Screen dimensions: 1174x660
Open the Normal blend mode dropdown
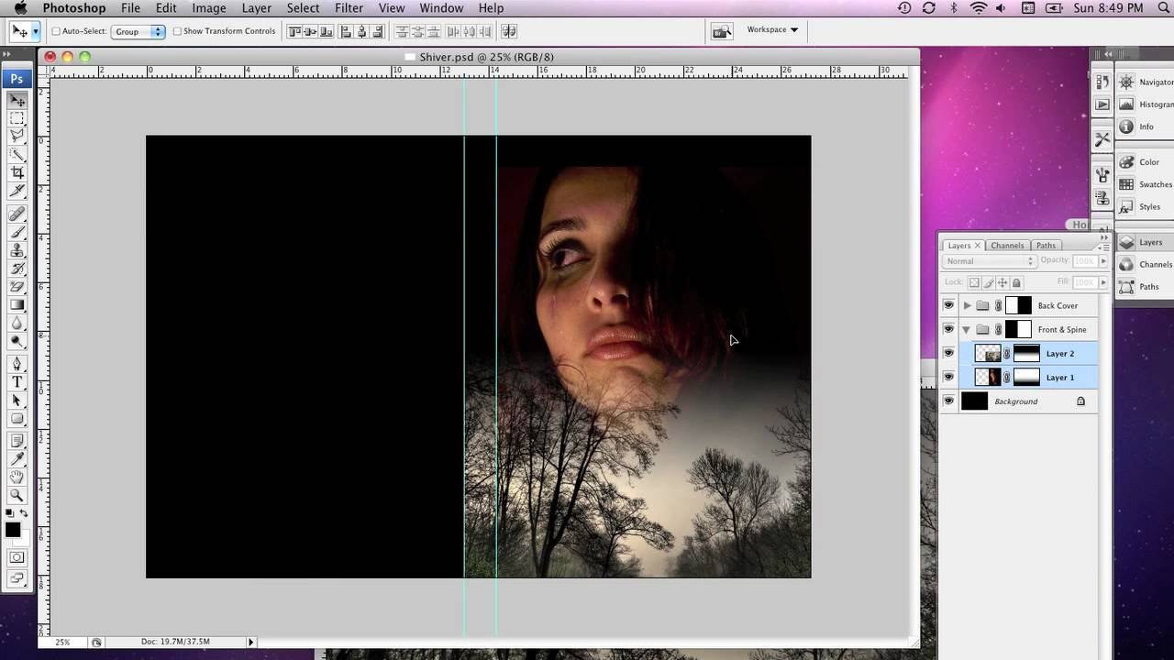pos(990,261)
